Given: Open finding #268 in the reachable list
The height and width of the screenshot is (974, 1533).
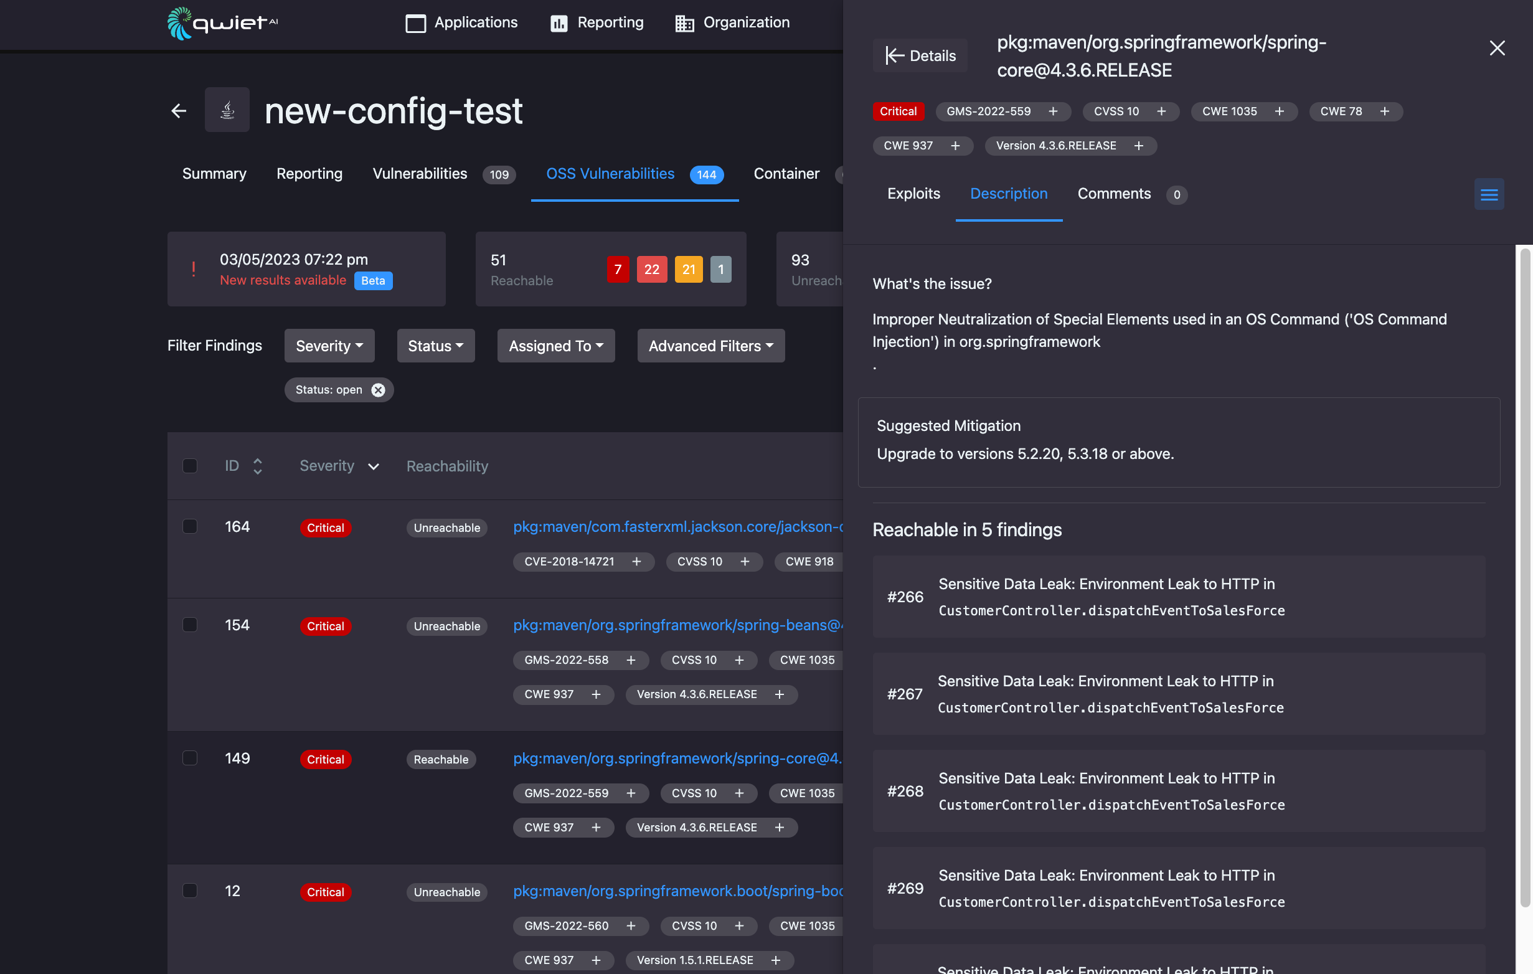Looking at the screenshot, I should coord(1179,792).
